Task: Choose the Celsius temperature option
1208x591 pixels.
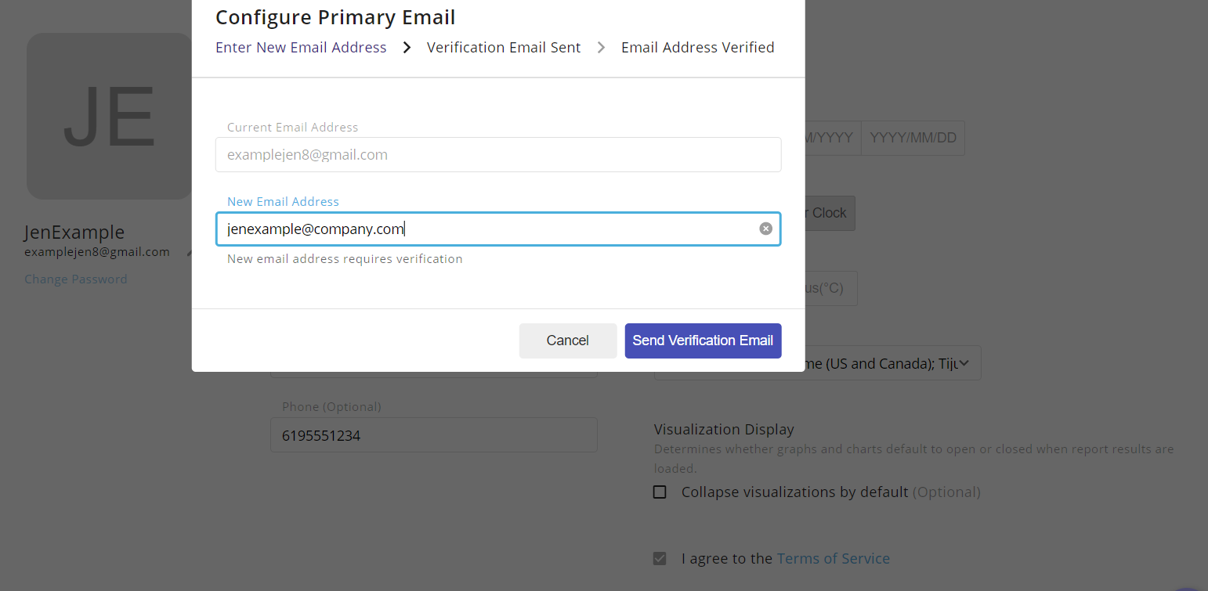Action: tap(829, 288)
